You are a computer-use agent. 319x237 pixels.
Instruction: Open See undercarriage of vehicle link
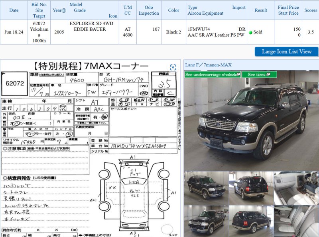pyautogui.click(x=211, y=74)
